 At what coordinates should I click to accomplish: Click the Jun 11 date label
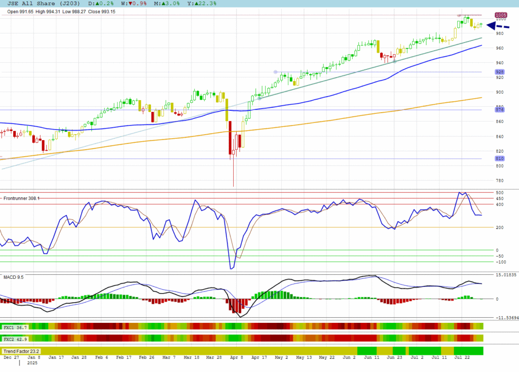click(x=372, y=357)
